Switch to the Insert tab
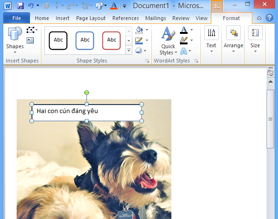 [x=62, y=18]
